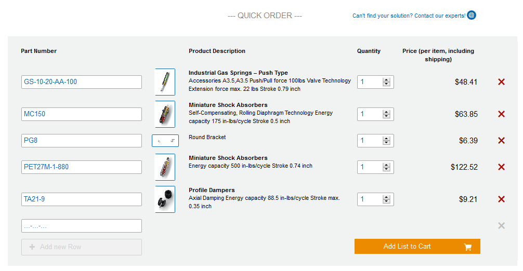This screenshot has height=271, width=523.
Task: Remove the GS-10-20-AA-100 row with red X
Action: (x=501, y=82)
